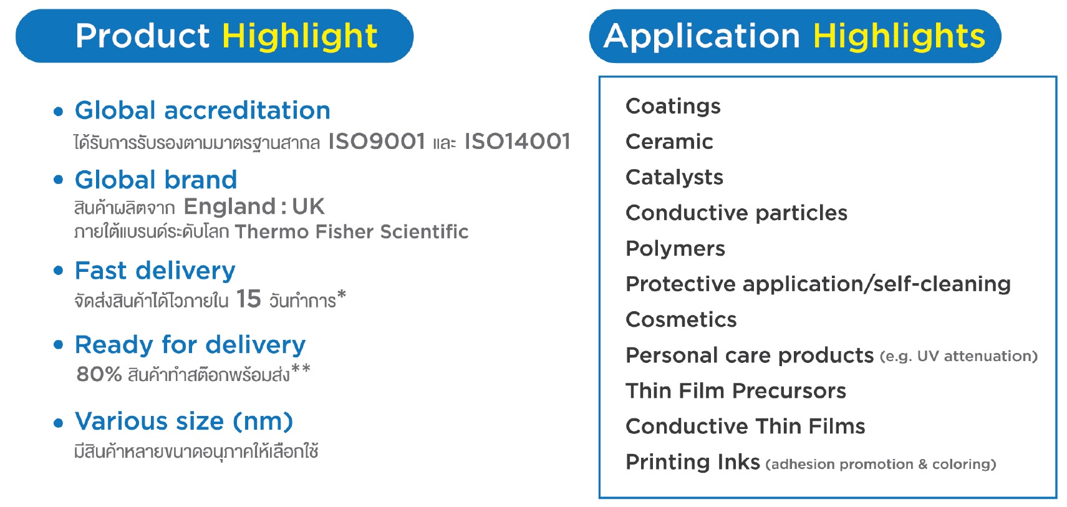Choose Coatings in the application list
Viewport: 1067px width, 507px height.
pyautogui.click(x=673, y=106)
